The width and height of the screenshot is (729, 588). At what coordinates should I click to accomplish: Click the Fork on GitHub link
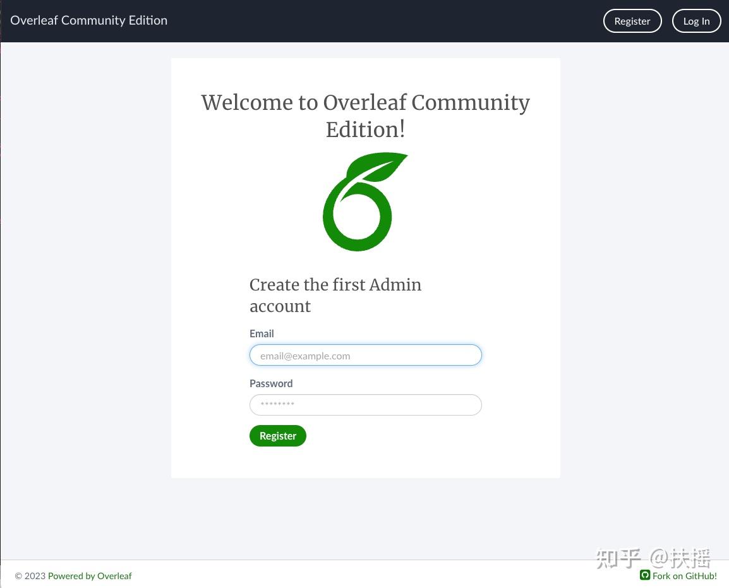[x=684, y=575]
